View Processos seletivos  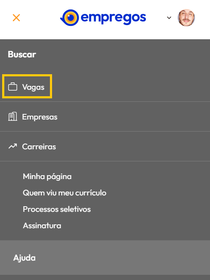[x=57, y=209]
